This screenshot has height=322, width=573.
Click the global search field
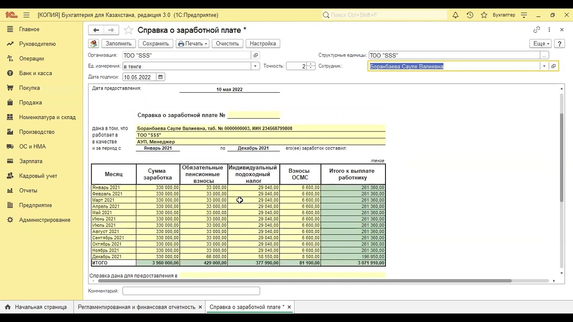(x=384, y=15)
